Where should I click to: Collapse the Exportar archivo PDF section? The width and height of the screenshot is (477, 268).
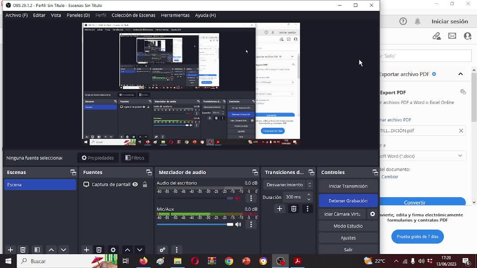[460, 74]
